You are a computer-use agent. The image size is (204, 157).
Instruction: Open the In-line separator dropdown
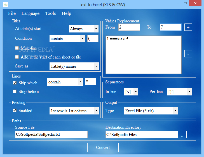point(136,92)
